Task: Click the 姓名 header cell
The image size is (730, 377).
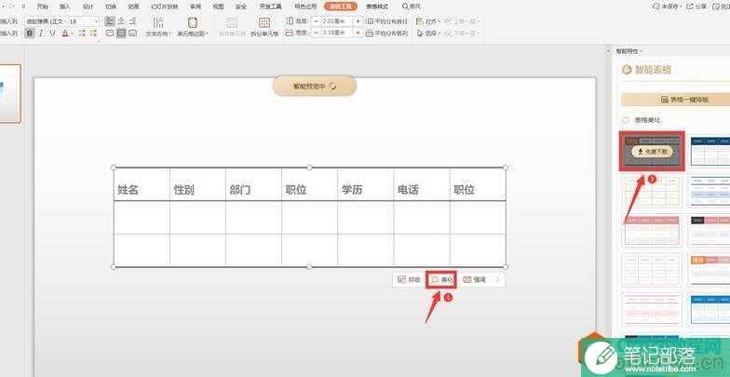Action: 142,184
